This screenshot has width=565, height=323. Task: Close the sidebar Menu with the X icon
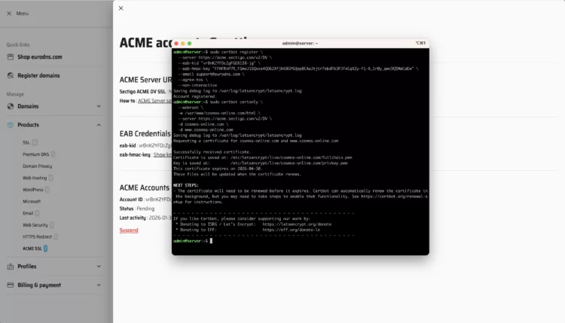click(10, 13)
